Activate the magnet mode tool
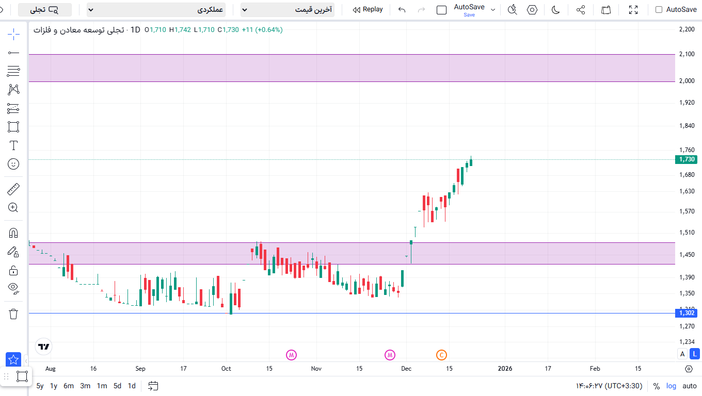702x396 pixels. 13,233
